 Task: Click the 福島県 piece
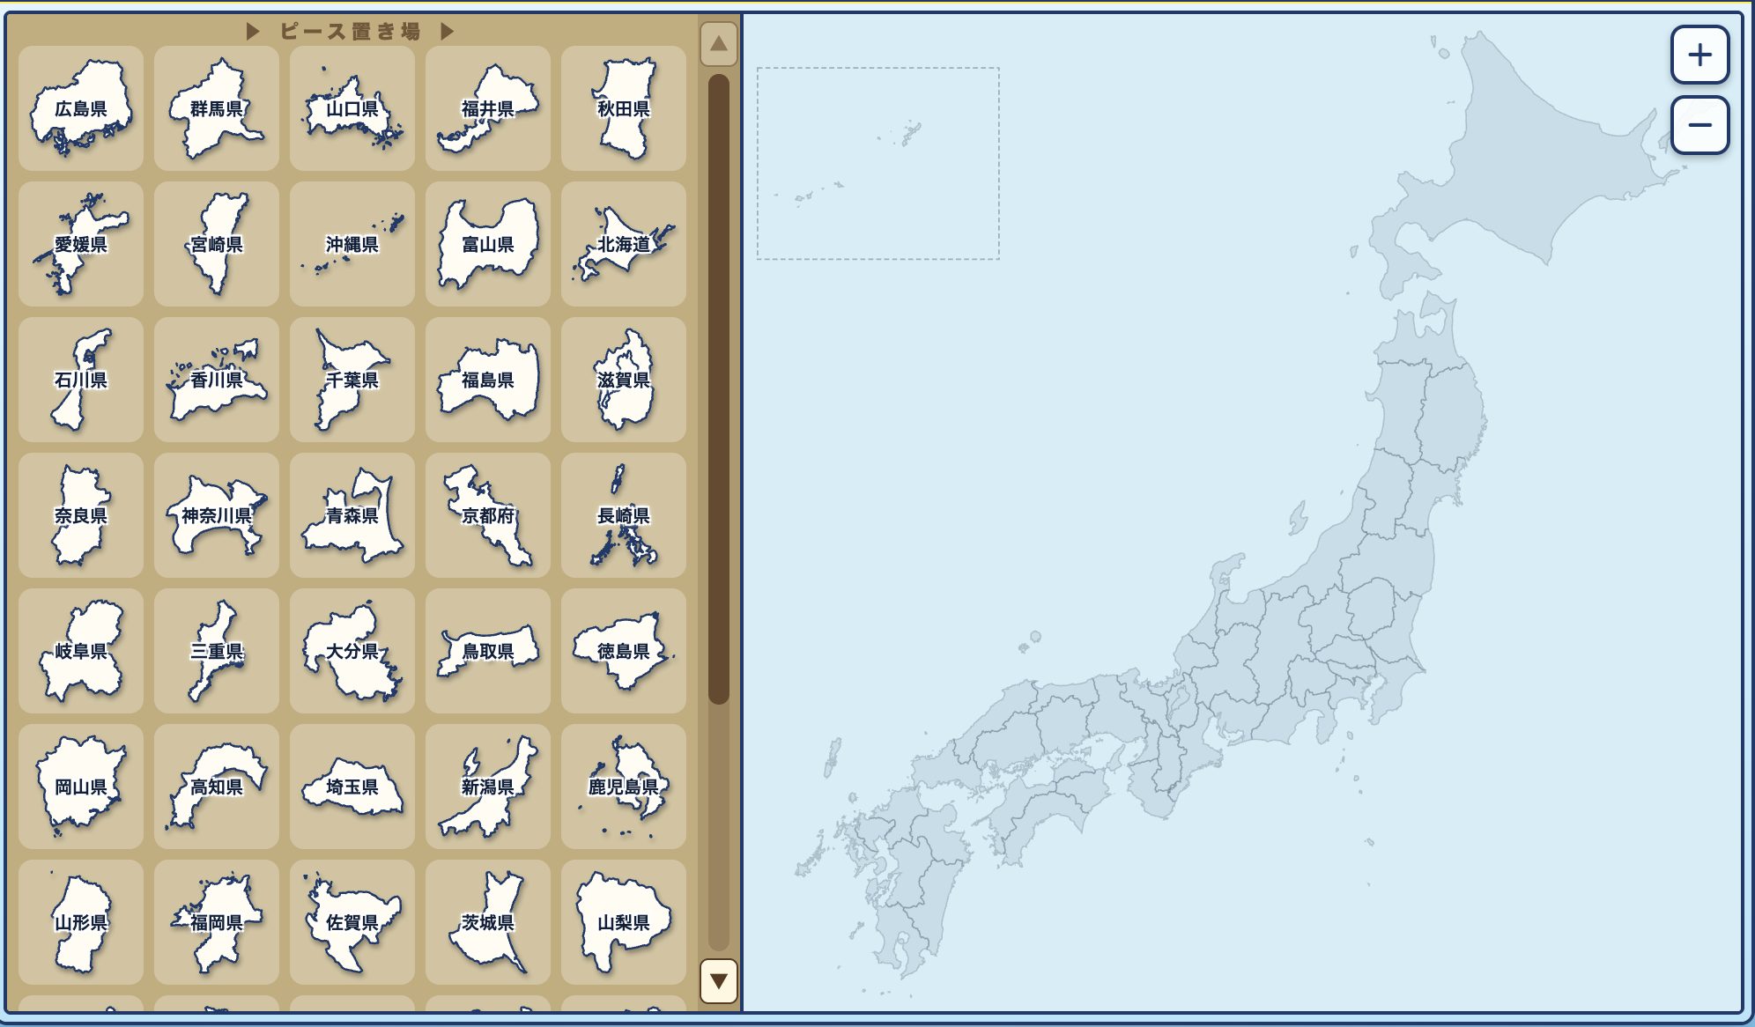(x=488, y=380)
